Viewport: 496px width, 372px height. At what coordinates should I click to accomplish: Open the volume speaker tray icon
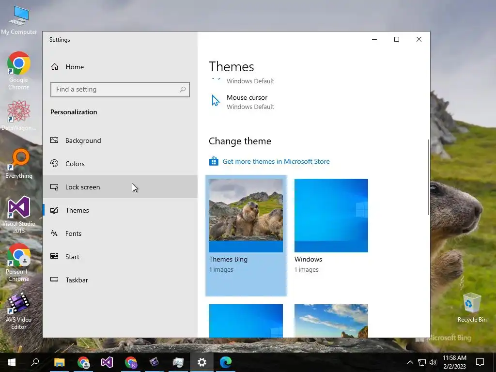point(433,362)
